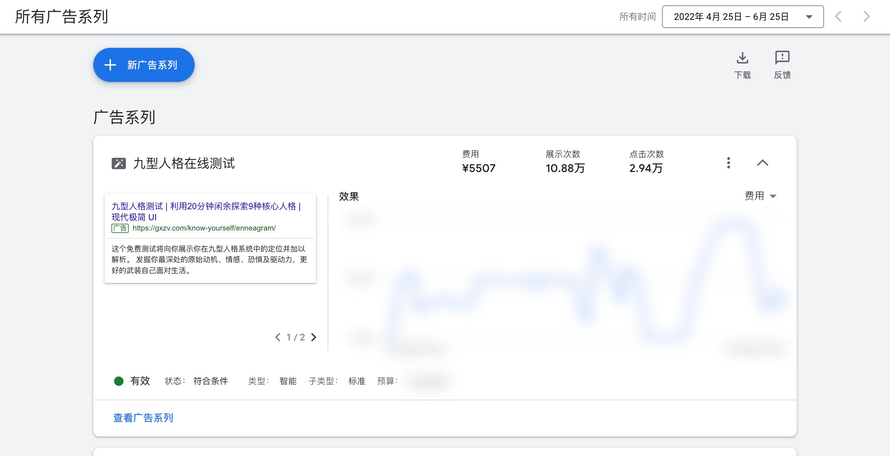Click the download icon
Image resolution: width=890 pixels, height=456 pixels.
(742, 58)
